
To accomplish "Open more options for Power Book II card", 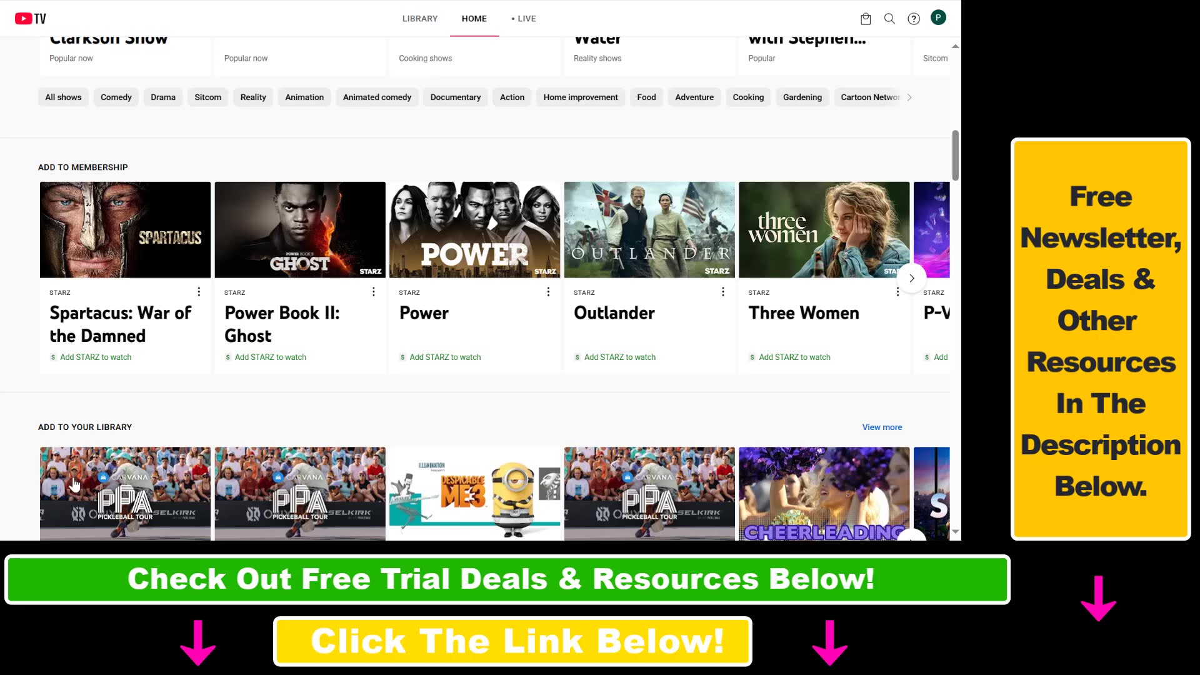I will (374, 292).
